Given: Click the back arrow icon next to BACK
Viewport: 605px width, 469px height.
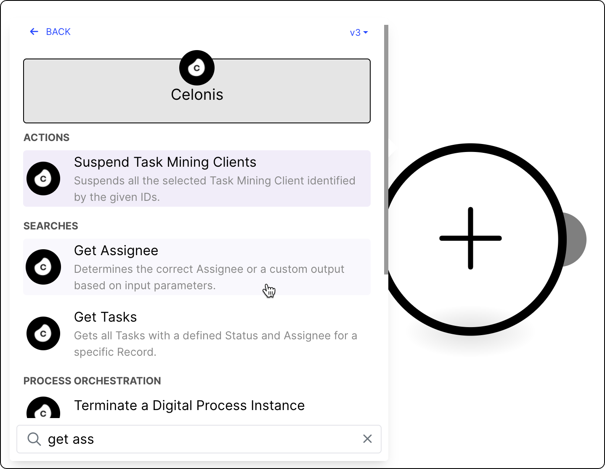Looking at the screenshot, I should coord(34,31).
